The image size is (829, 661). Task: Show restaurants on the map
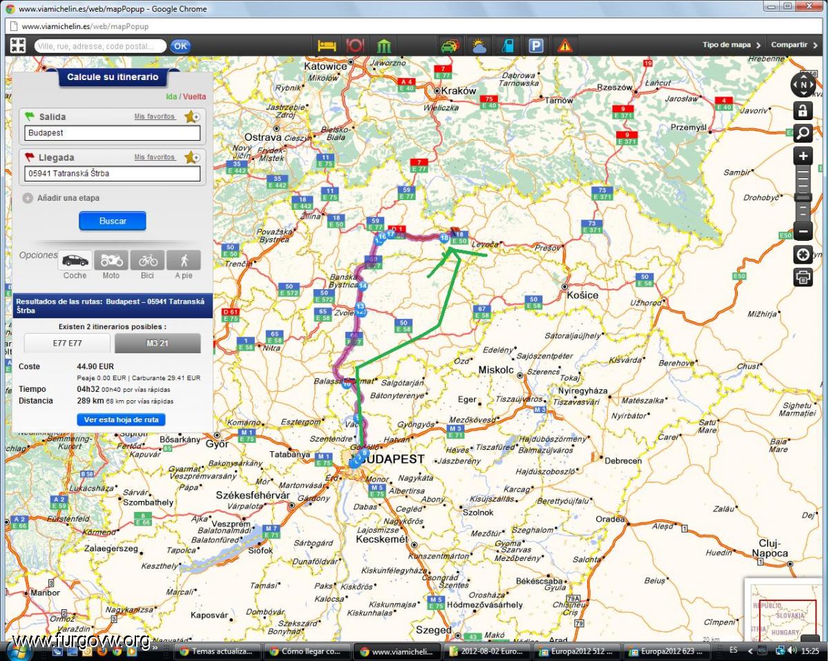point(355,46)
